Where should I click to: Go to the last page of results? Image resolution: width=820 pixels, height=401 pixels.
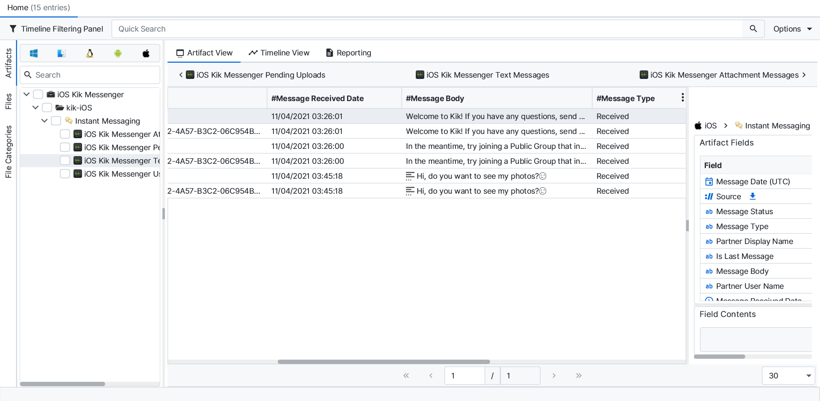coord(579,375)
